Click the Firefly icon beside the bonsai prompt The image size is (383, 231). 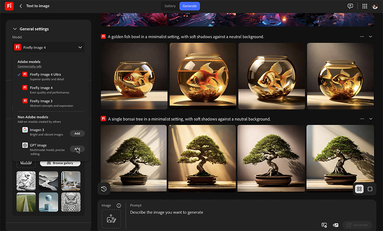click(x=103, y=118)
